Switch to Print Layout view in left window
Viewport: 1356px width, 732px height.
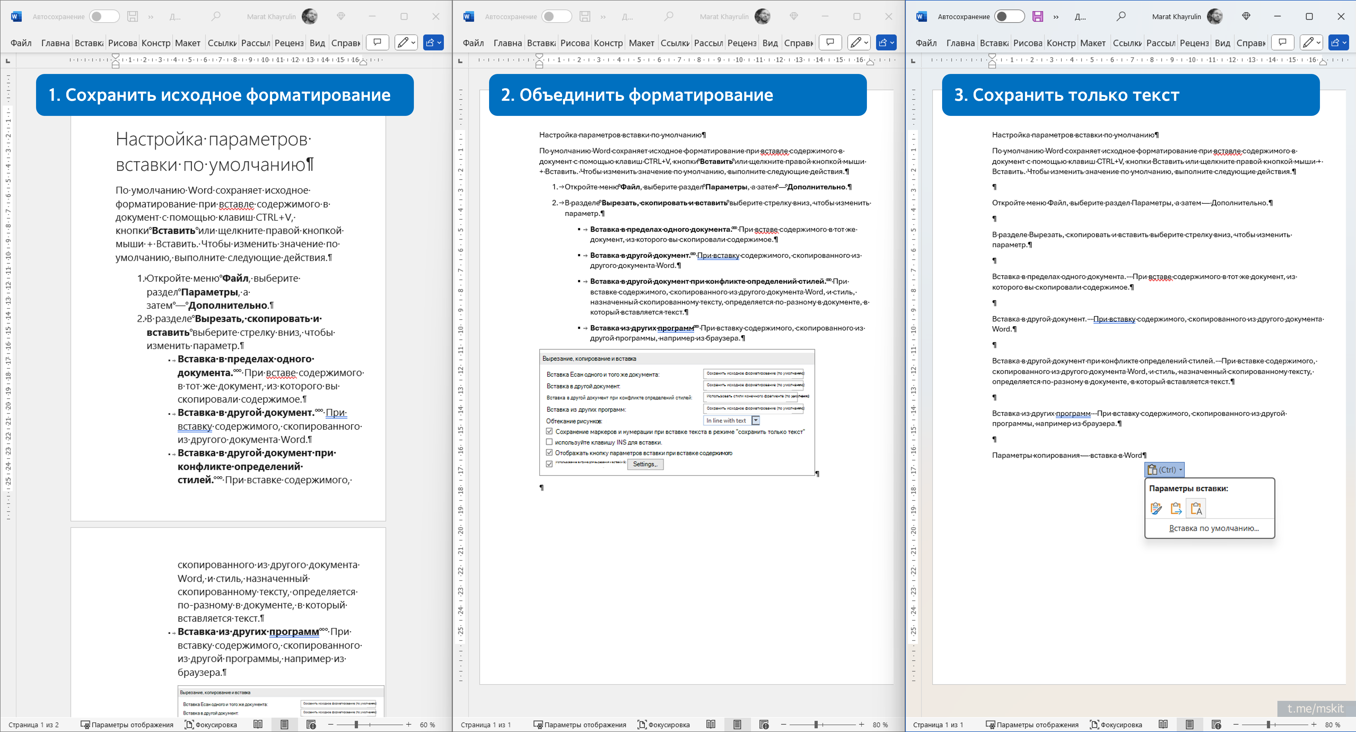(x=284, y=725)
